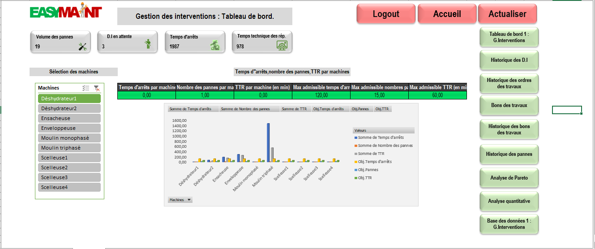This screenshot has height=249, width=595.
Task: Go to Historique des pannes
Action: [509, 154]
